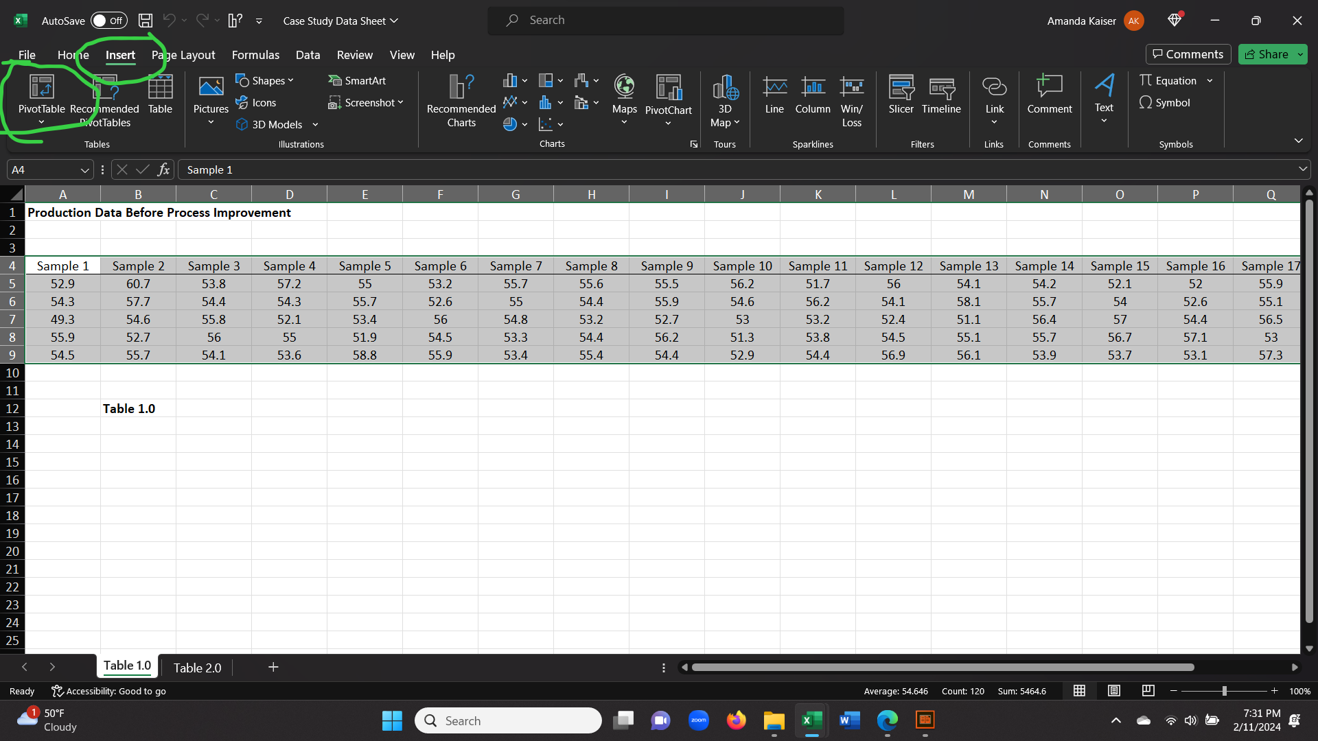Click the top Search box in Excel
Image resolution: width=1318 pixels, height=741 pixels.
(x=666, y=21)
